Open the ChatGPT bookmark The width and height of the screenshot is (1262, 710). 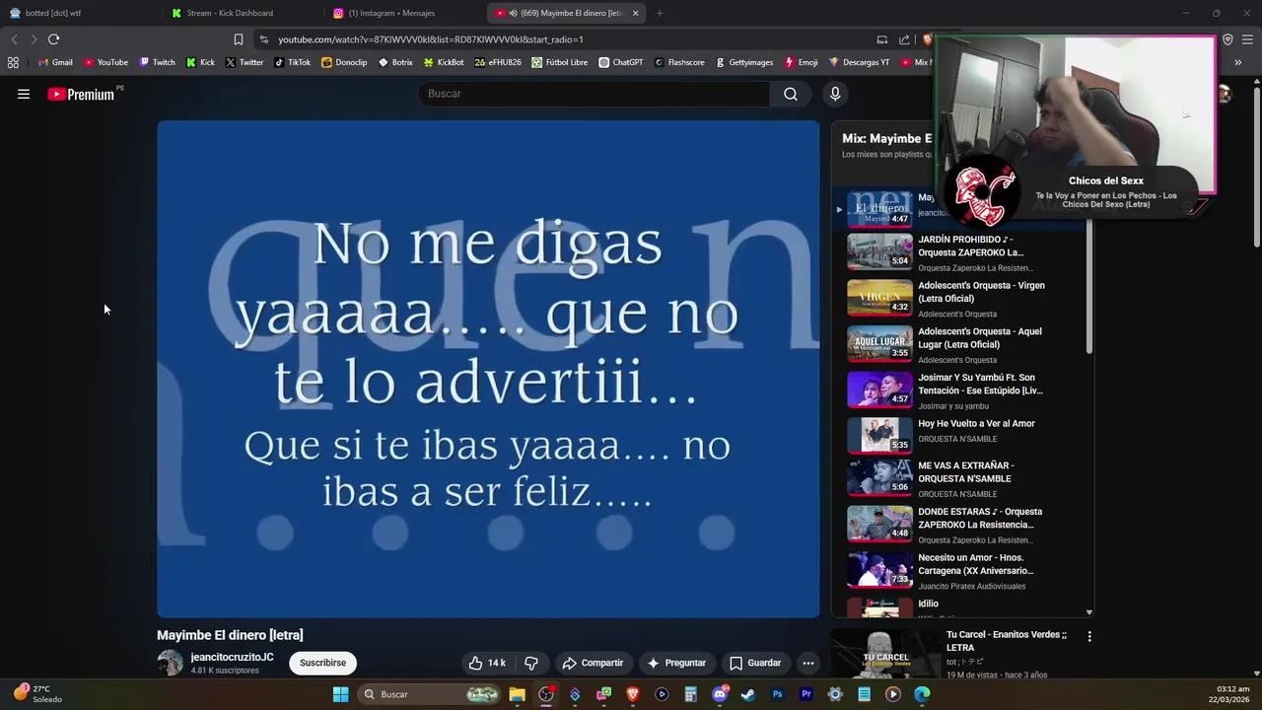coord(620,62)
